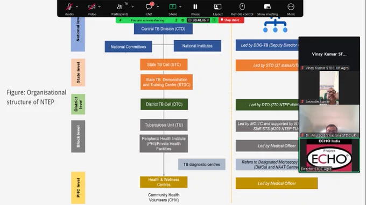The height and width of the screenshot is (205, 366).
Task: Click the Project ECHO logo
Action: point(329,158)
